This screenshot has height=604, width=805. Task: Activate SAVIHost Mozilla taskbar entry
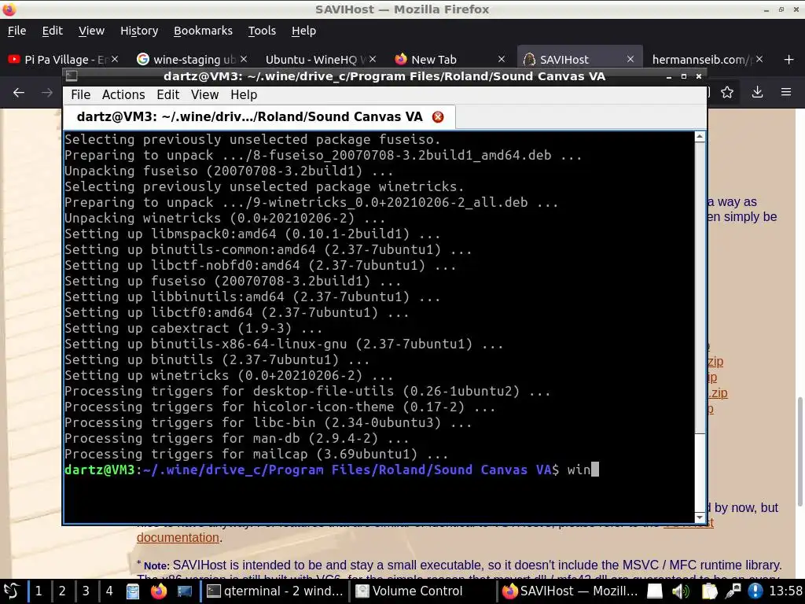[570, 591]
